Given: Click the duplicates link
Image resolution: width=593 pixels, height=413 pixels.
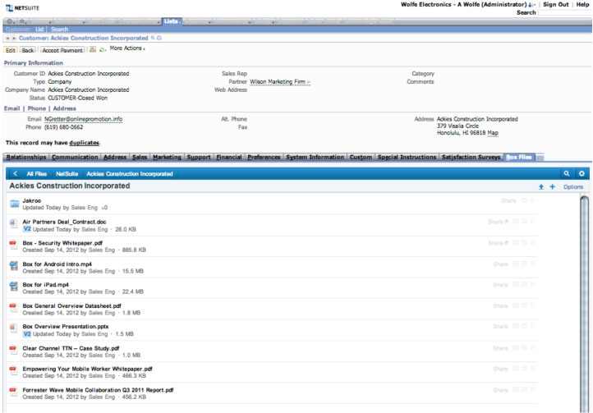Looking at the screenshot, I should 85,143.
